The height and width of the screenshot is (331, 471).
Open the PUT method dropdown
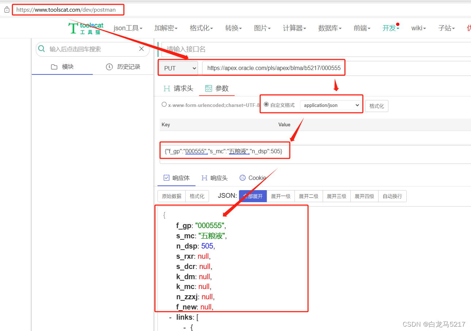tap(178, 68)
